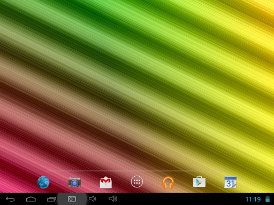Tap the Back navigation arrow
The height and width of the screenshot is (205, 274).
pos(10,199)
